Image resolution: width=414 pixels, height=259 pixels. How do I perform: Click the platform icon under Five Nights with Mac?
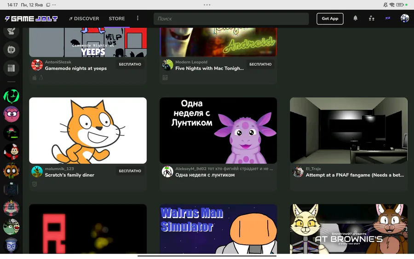(x=165, y=78)
